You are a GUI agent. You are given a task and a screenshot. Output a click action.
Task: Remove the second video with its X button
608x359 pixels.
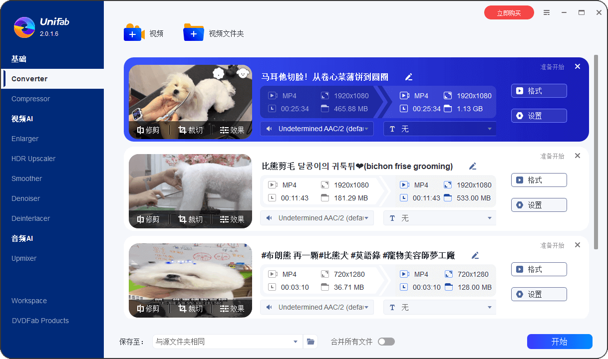point(578,156)
